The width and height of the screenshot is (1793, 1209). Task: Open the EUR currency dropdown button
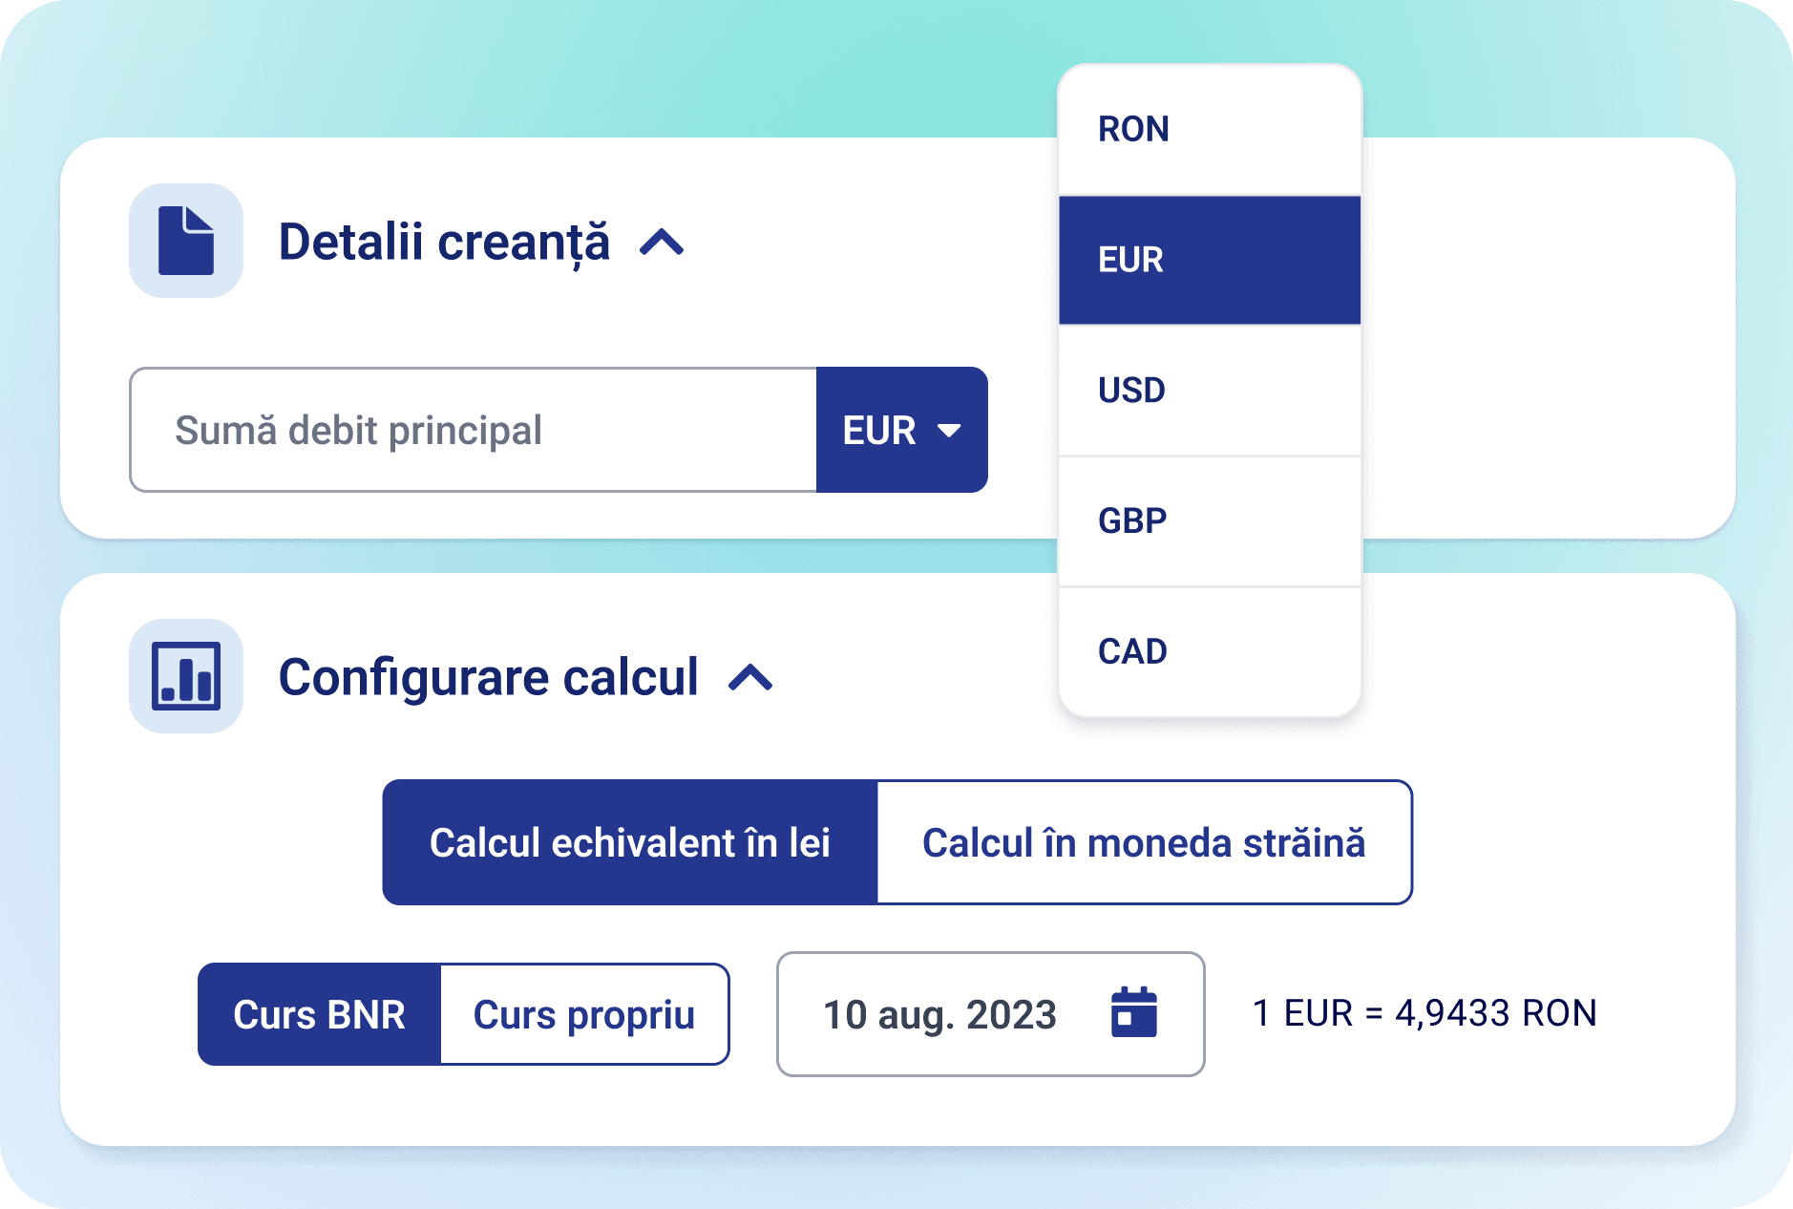tap(901, 430)
